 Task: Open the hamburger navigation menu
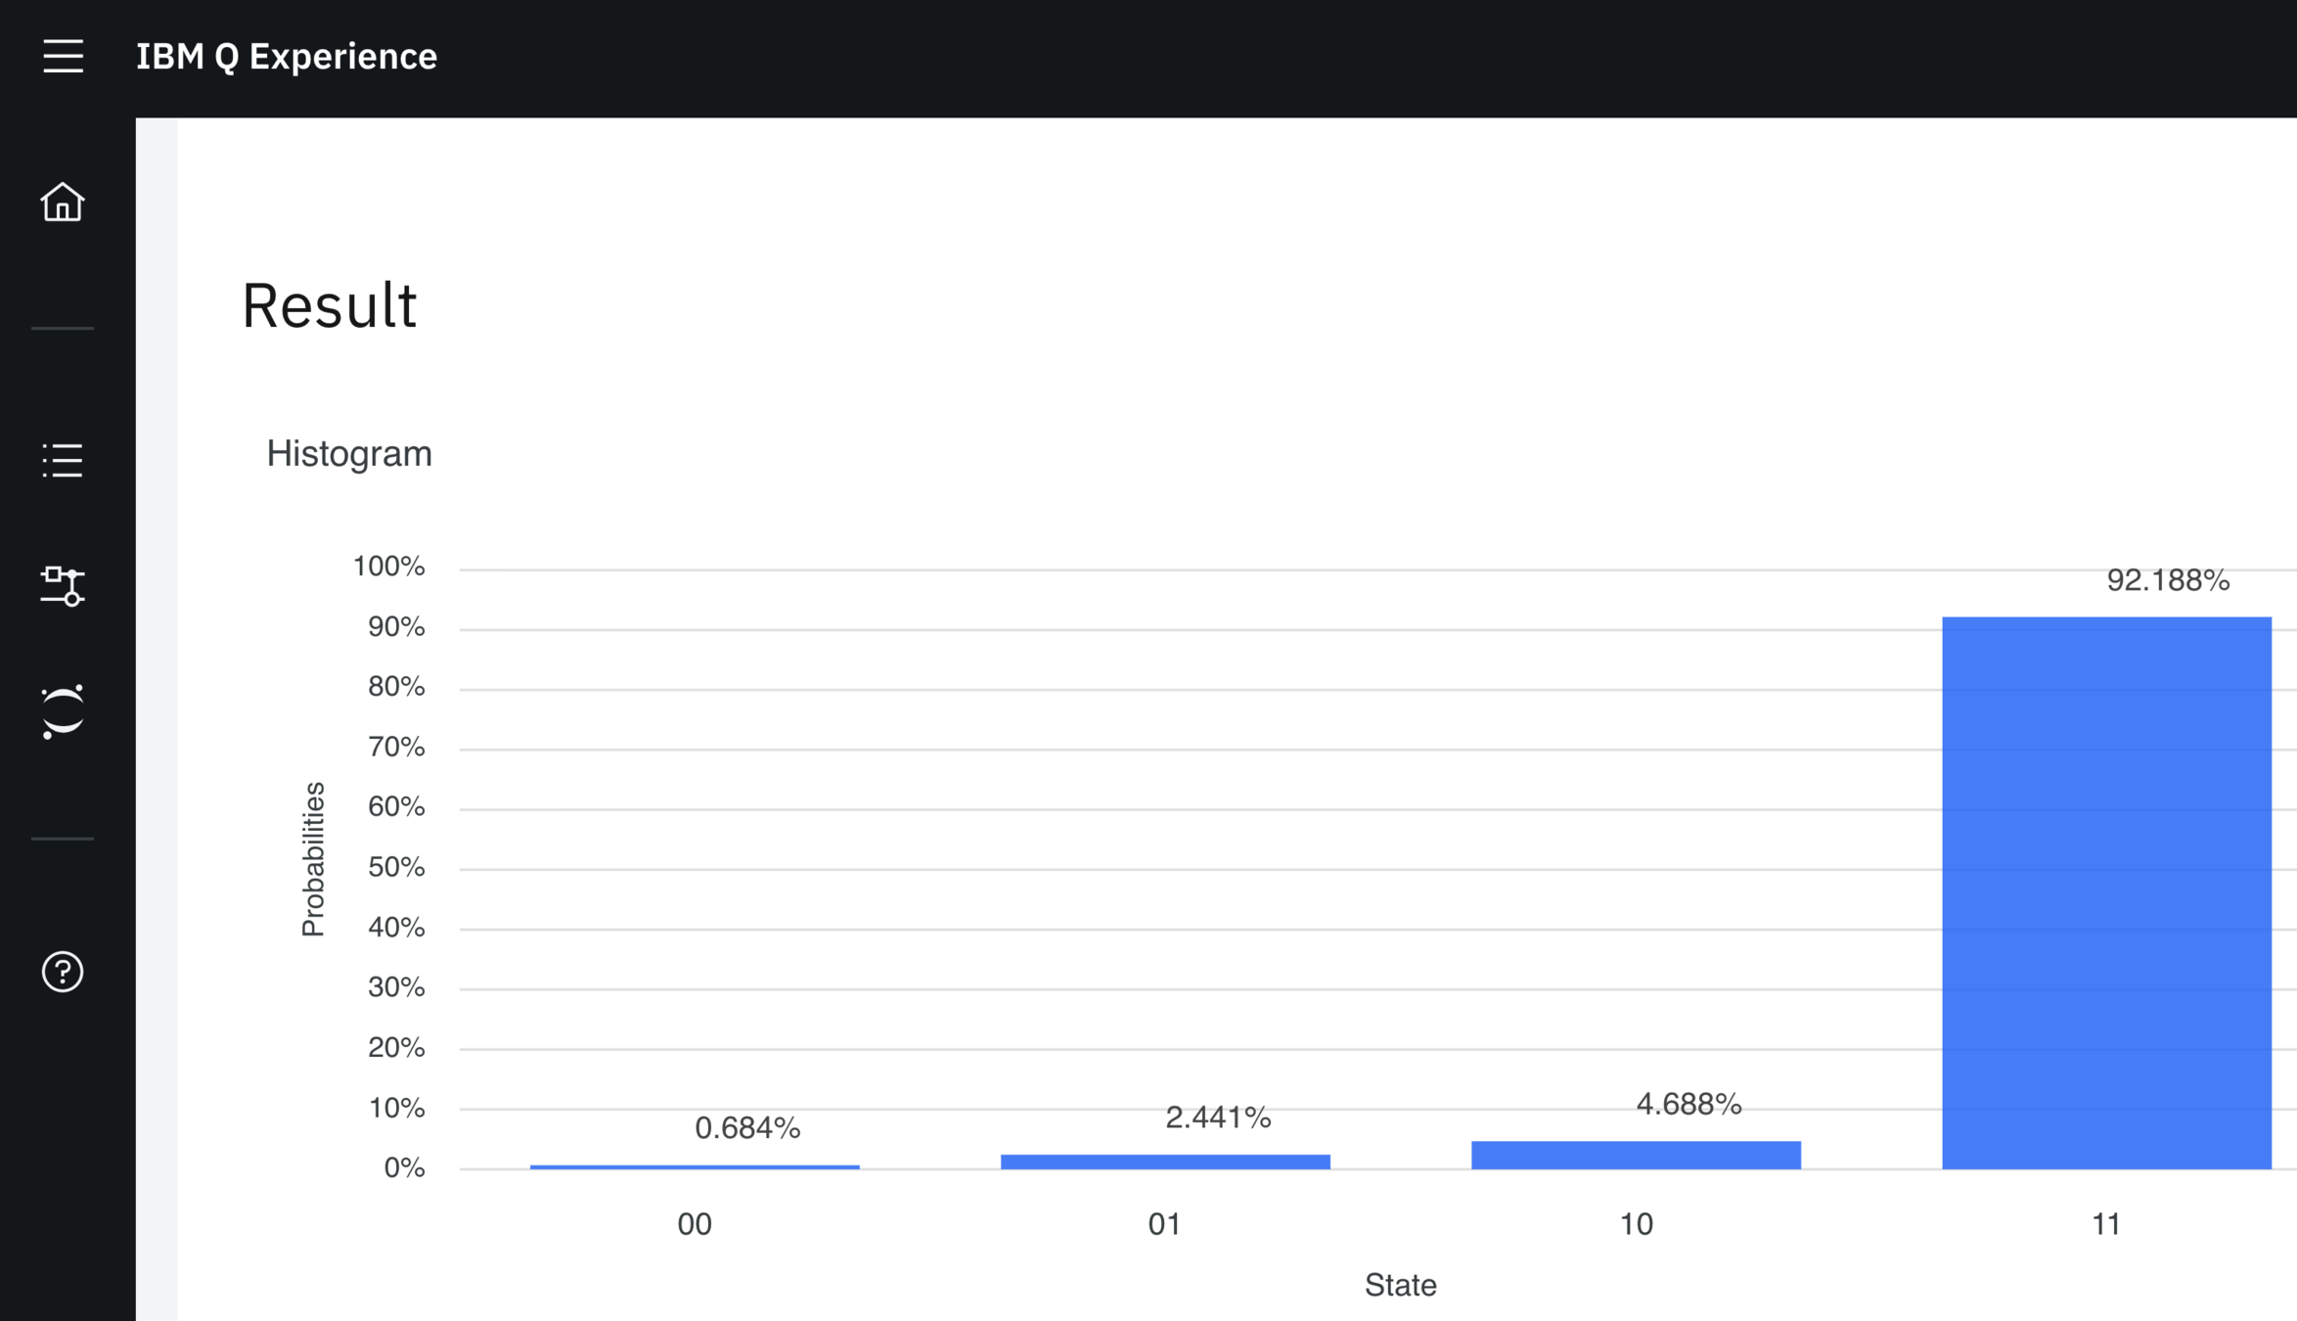[x=63, y=56]
